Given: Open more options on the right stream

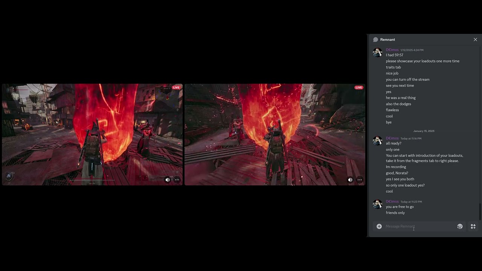Looking at the screenshot, I should [x=360, y=180].
